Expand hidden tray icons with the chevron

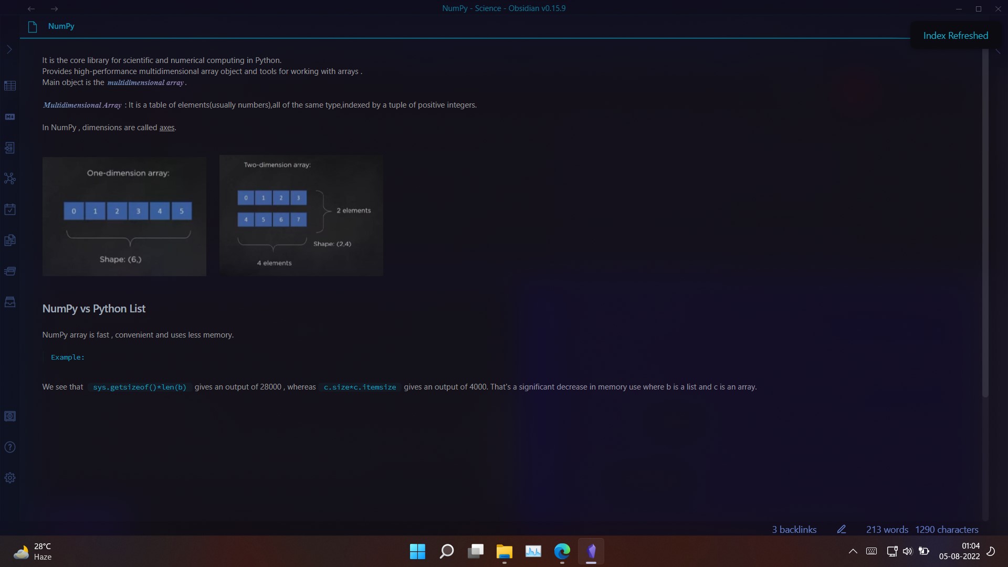click(853, 551)
